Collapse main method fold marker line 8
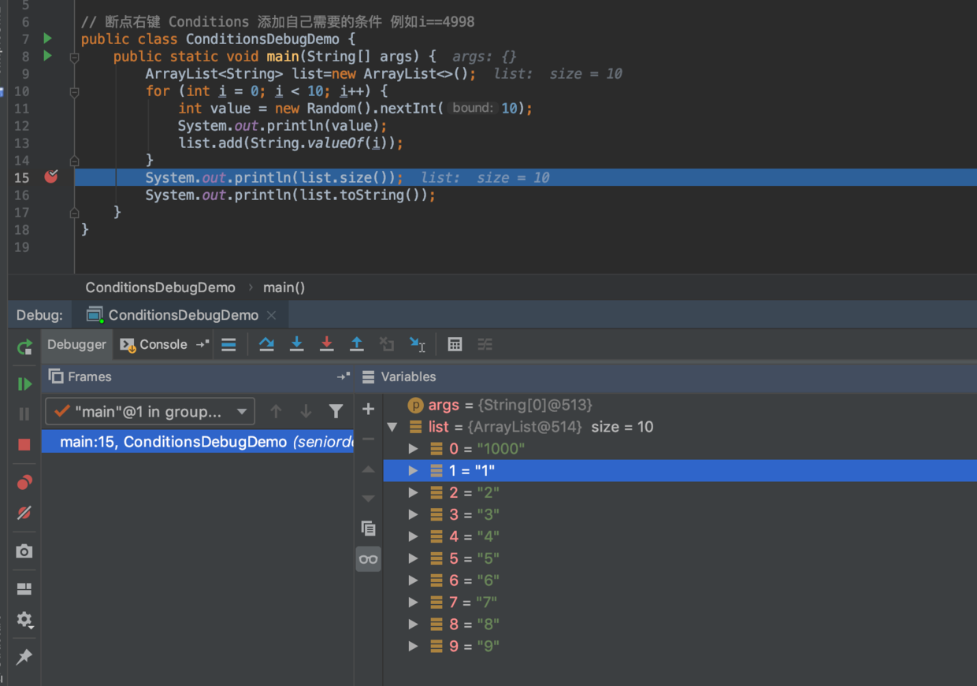Screen dimensions: 977x686 click(x=74, y=57)
